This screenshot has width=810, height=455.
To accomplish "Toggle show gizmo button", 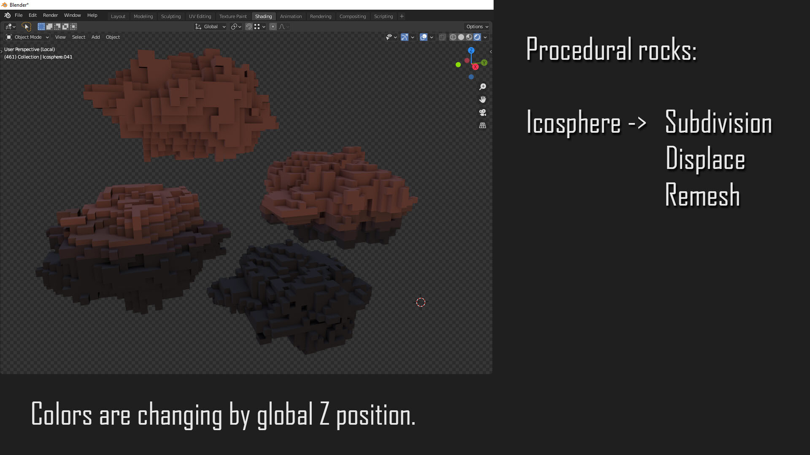I will (405, 37).
